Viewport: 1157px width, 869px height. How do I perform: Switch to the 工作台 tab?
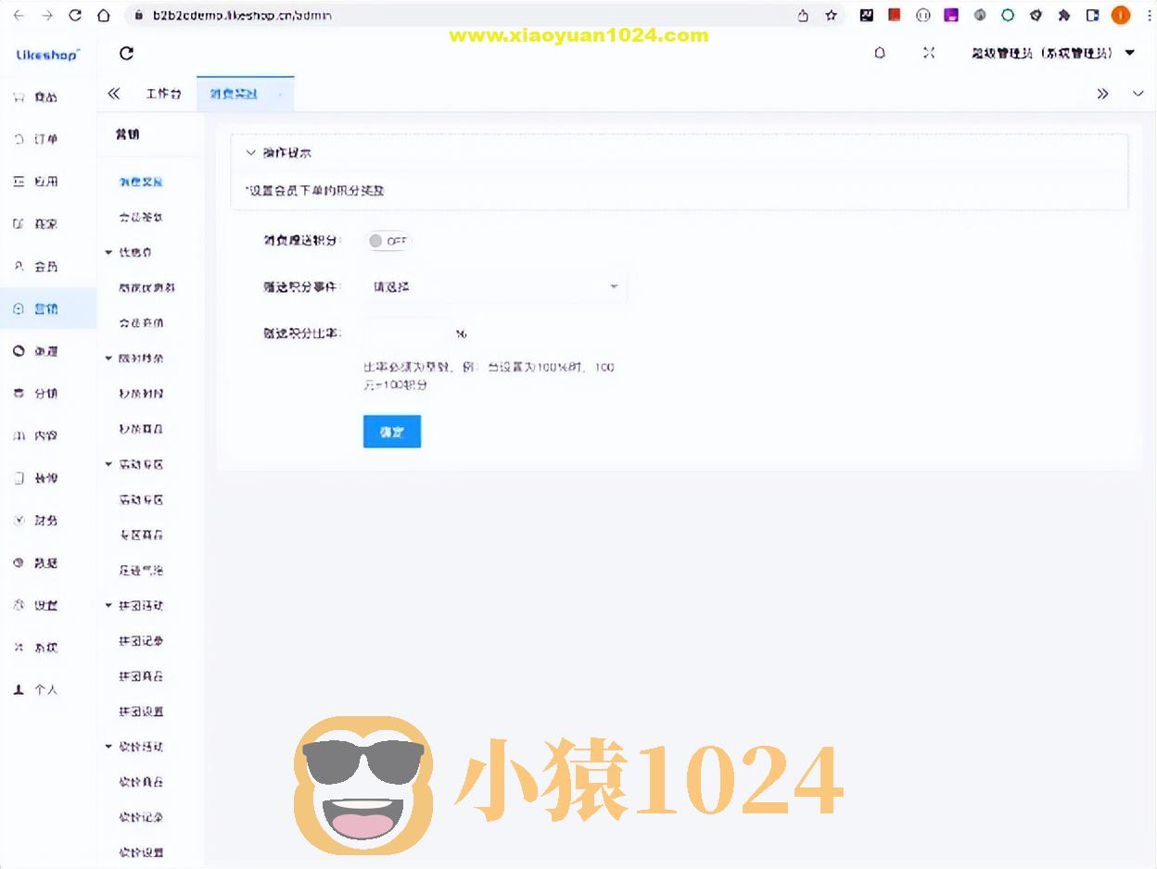(163, 93)
